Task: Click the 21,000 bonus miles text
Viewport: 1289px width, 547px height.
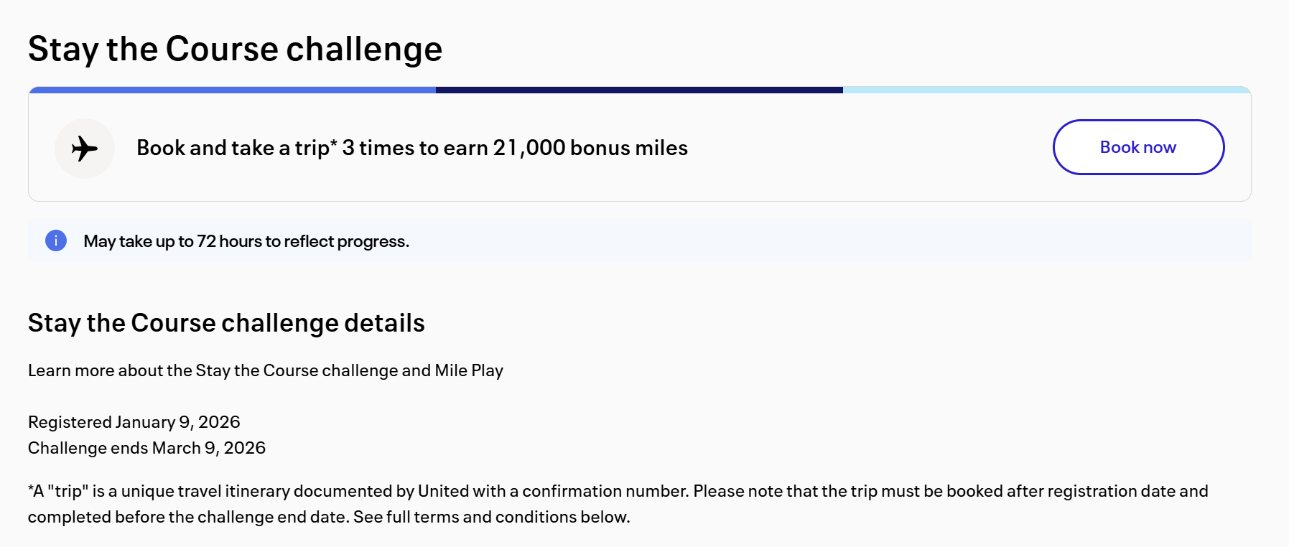Action: [x=590, y=148]
